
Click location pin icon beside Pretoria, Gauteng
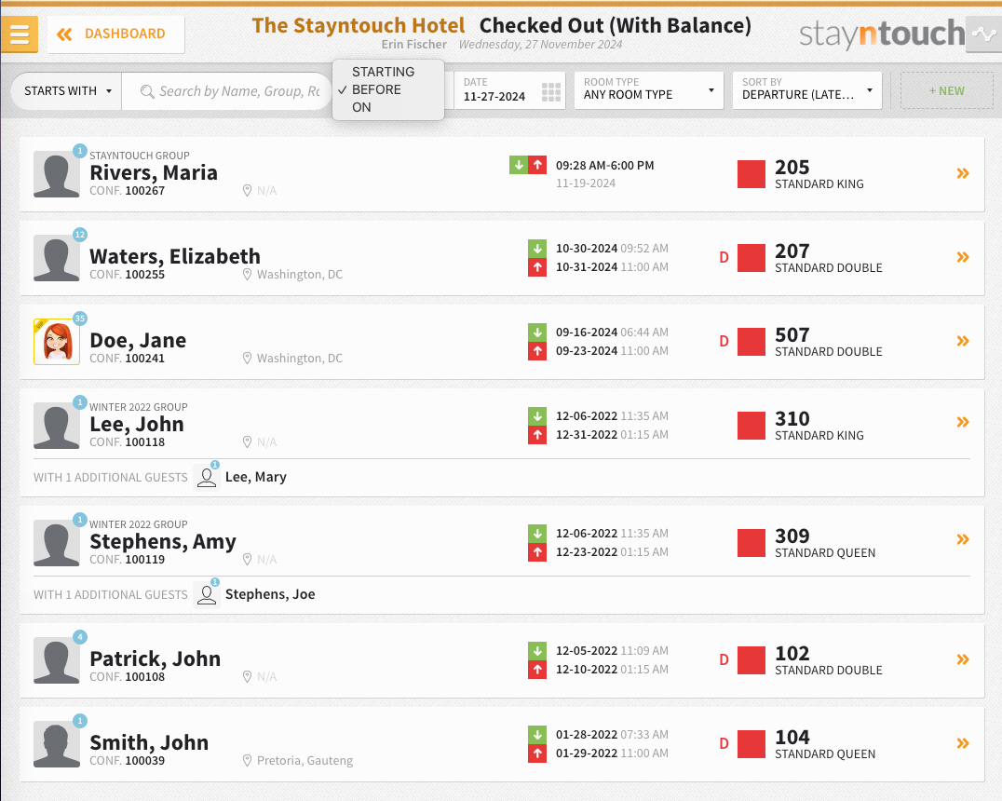[x=248, y=761]
